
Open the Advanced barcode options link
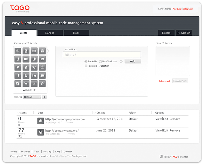(164, 81)
